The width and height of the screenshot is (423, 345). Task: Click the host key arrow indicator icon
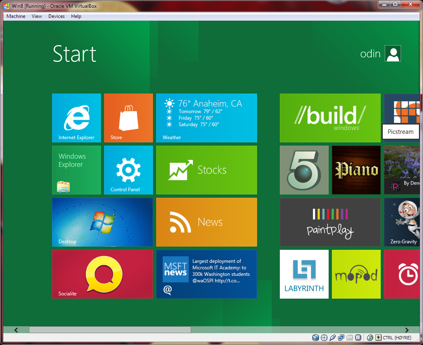pyautogui.click(x=379, y=337)
